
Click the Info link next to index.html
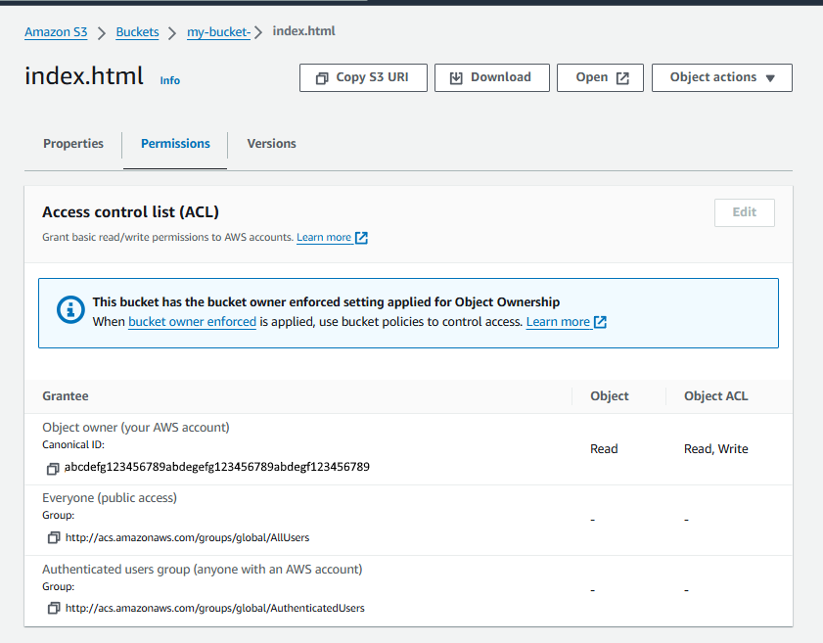[170, 80]
